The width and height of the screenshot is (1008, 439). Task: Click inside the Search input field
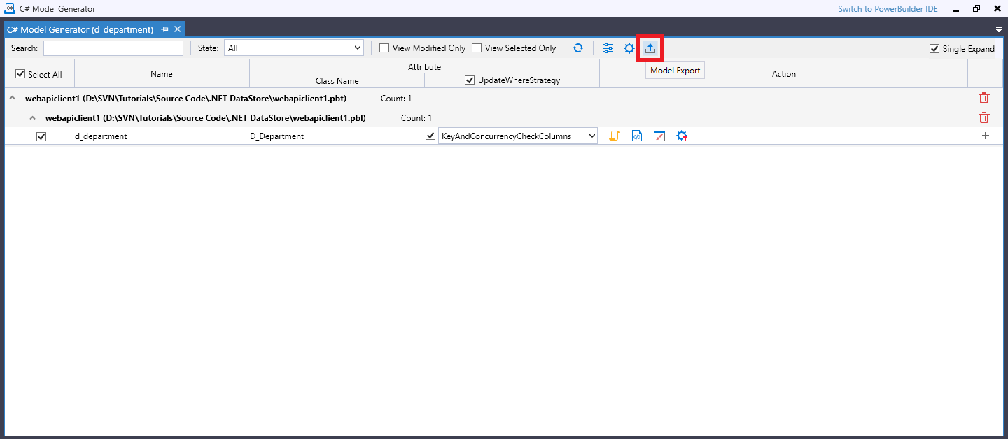[x=113, y=48]
